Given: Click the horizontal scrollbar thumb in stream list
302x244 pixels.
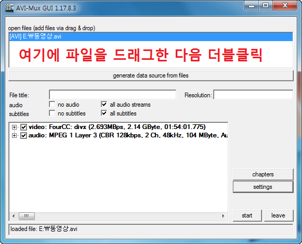Looking at the screenshot, I should point(27,216).
